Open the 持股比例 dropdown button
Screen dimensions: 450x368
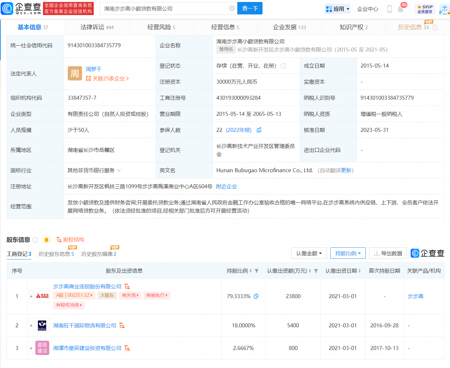click(348, 253)
